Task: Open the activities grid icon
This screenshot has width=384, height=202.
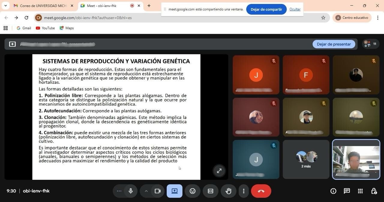Action: (360, 191)
